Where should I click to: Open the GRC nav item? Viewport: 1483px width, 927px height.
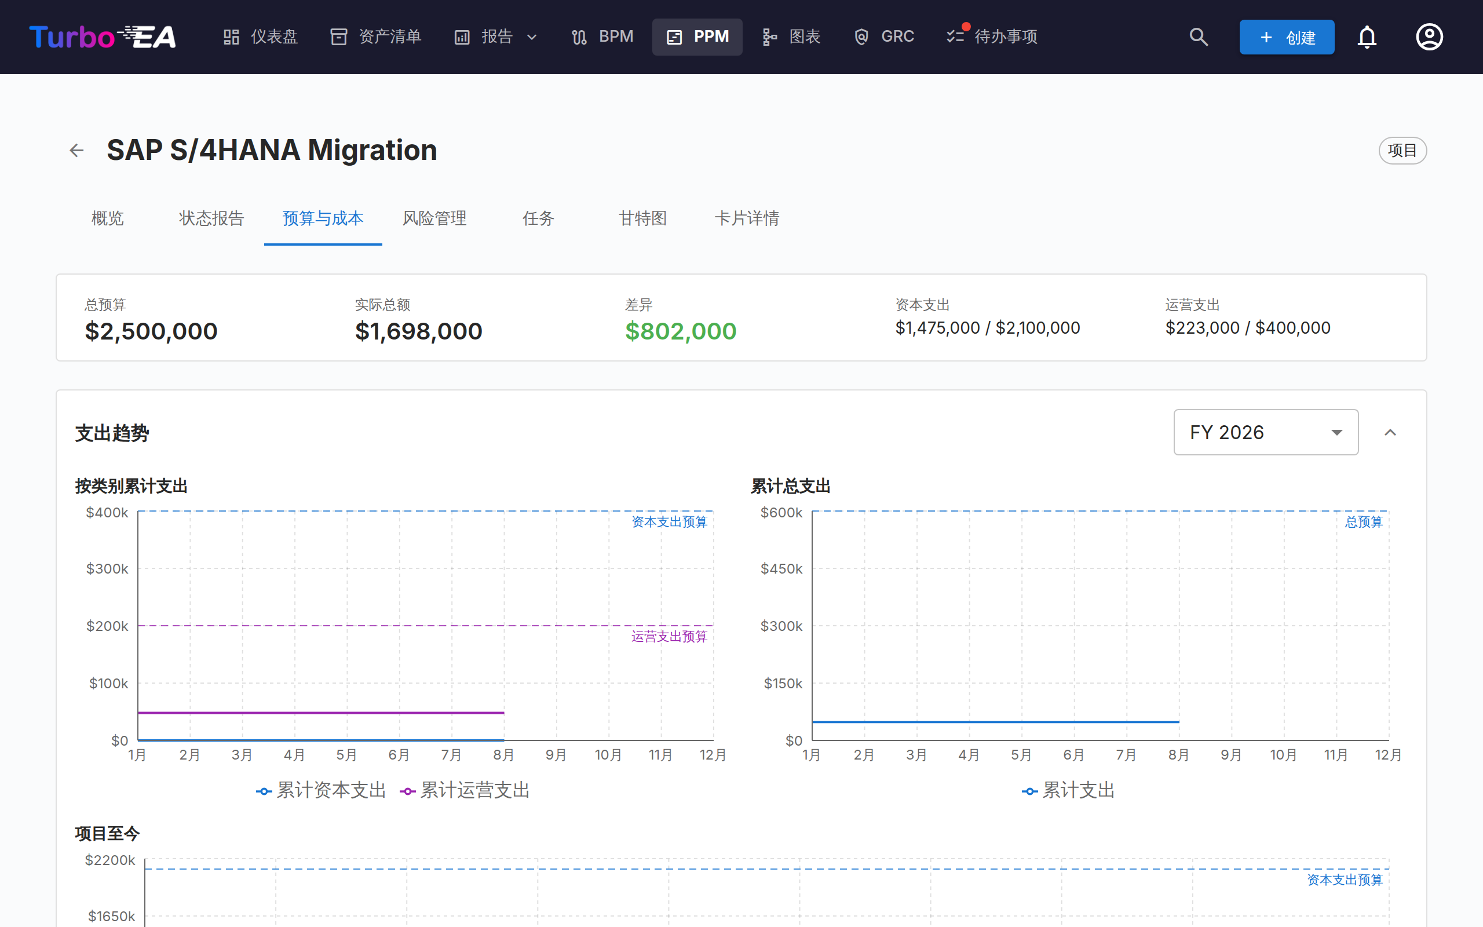(883, 37)
